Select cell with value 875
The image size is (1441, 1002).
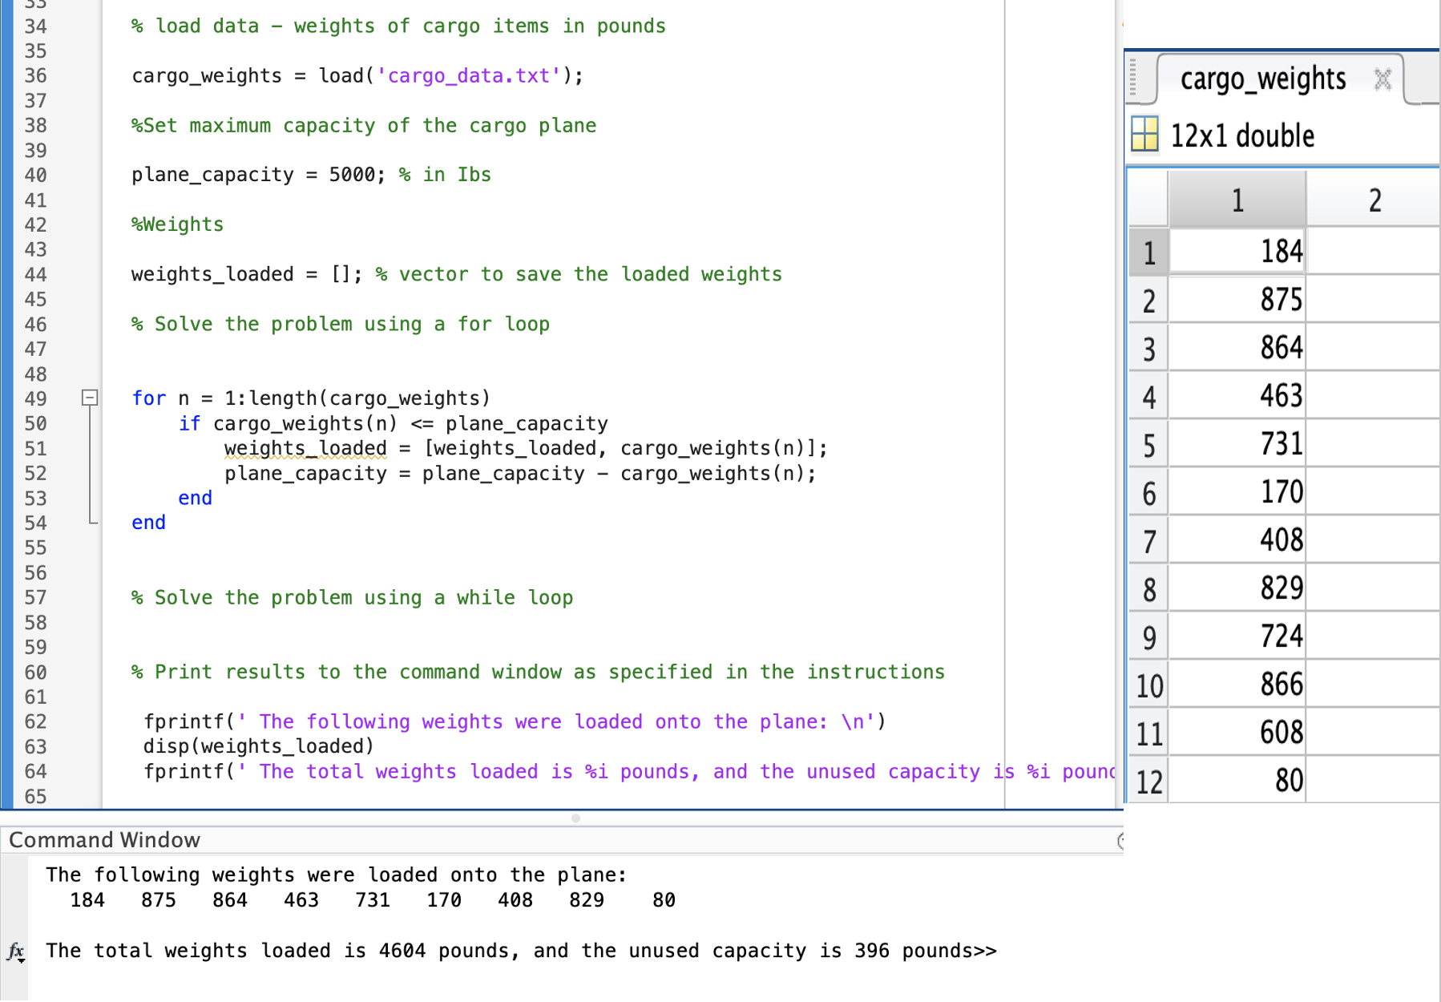[x=1237, y=300]
